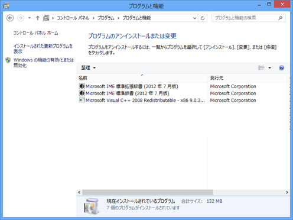293x220 pixels.
Task: Click プログラムと機能 breadcrumb segment
Action: pos(136,18)
